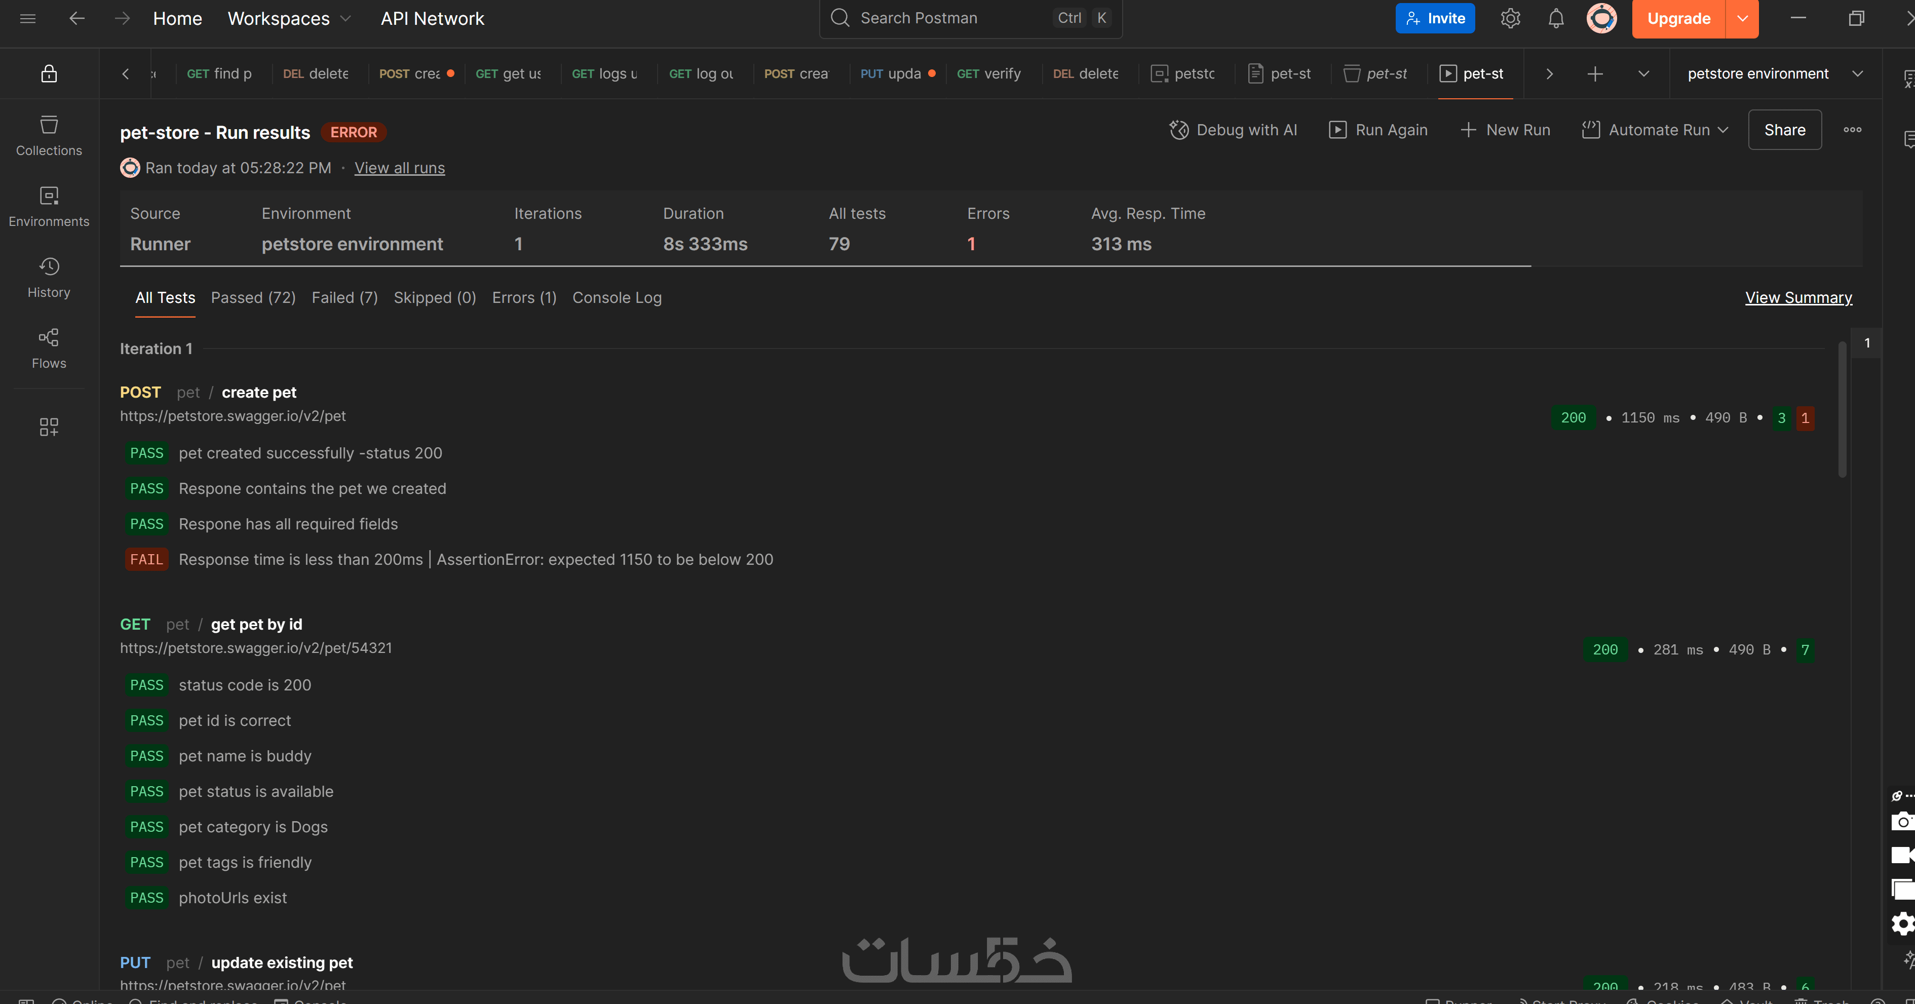The width and height of the screenshot is (1915, 1004).
Task: Open the settings gear in header
Action: click(x=1510, y=19)
